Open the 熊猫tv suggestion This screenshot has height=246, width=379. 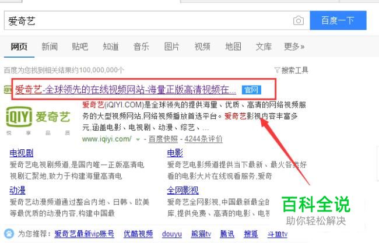click(x=201, y=234)
